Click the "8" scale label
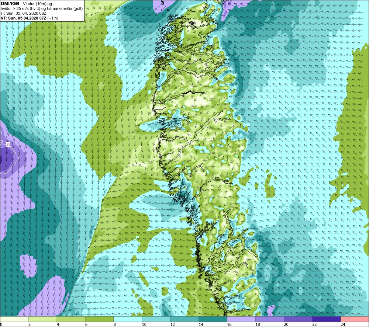The image size is (369, 327). [x=115, y=324]
